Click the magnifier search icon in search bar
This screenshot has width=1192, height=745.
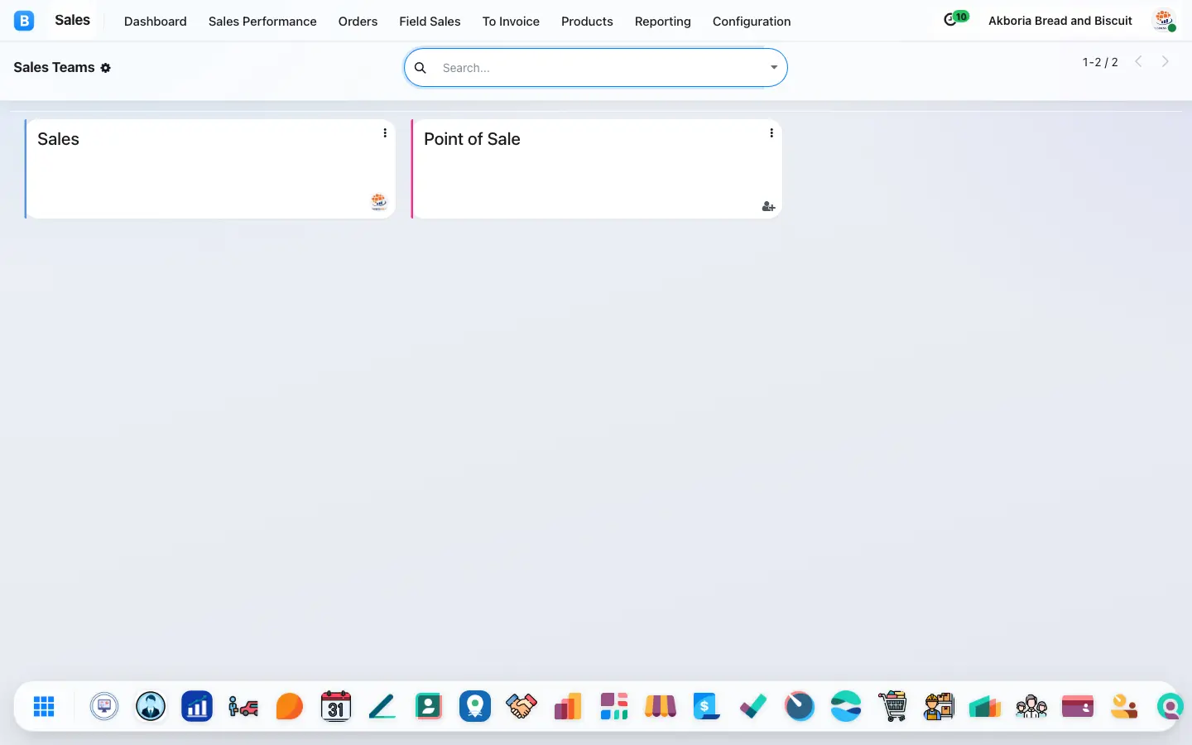(x=421, y=68)
